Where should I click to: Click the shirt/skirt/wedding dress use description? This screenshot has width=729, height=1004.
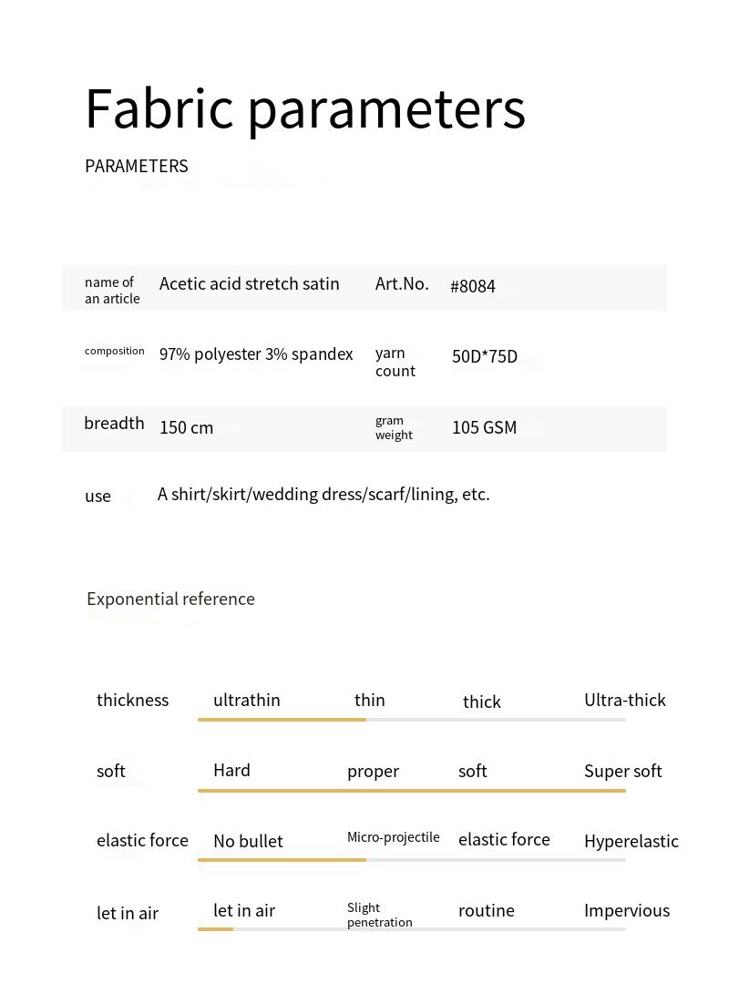click(x=323, y=494)
